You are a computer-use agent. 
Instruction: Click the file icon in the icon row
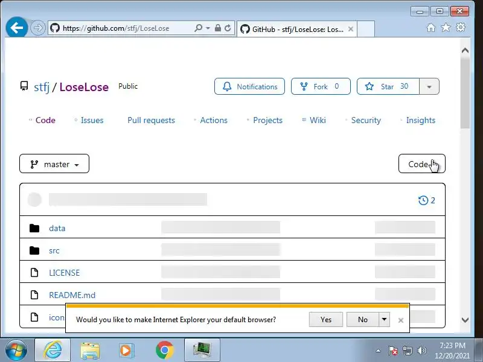pyautogui.click(x=34, y=317)
